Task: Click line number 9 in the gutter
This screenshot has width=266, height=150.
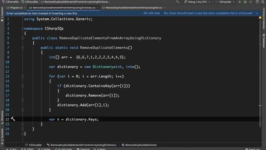Action: pos(8,57)
